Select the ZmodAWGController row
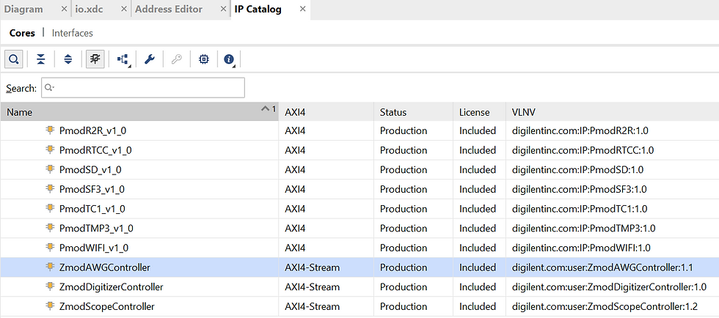Viewport: 719px width, 318px height. pyautogui.click(x=359, y=267)
